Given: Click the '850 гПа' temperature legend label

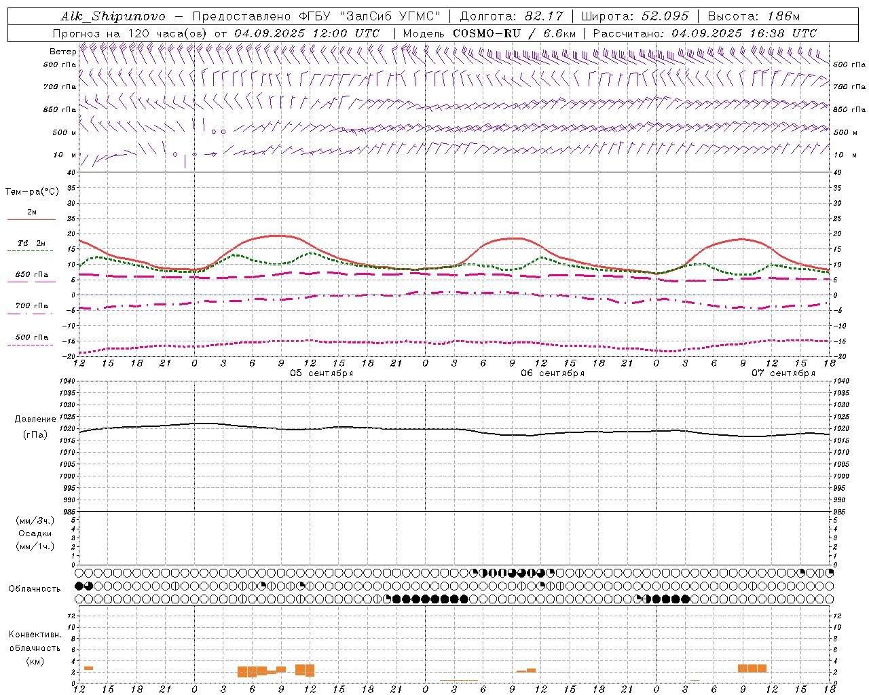Looking at the screenshot, I should pyautogui.click(x=31, y=275).
